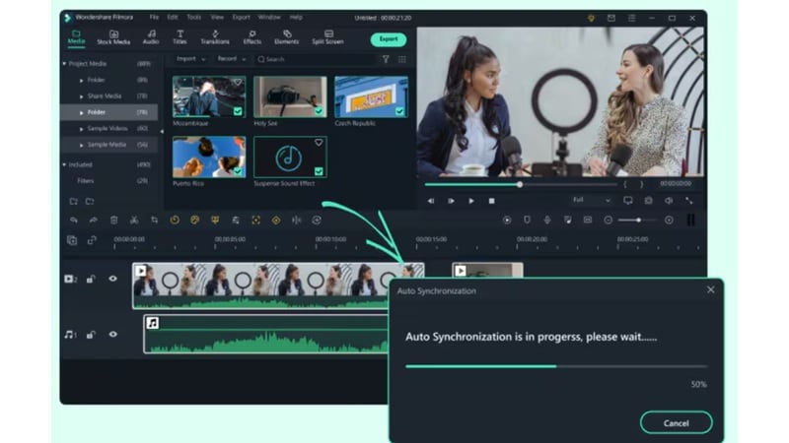Viewport: 789px width, 443px height.
Task: Expand preview to fullscreen
Action: pyautogui.click(x=688, y=201)
